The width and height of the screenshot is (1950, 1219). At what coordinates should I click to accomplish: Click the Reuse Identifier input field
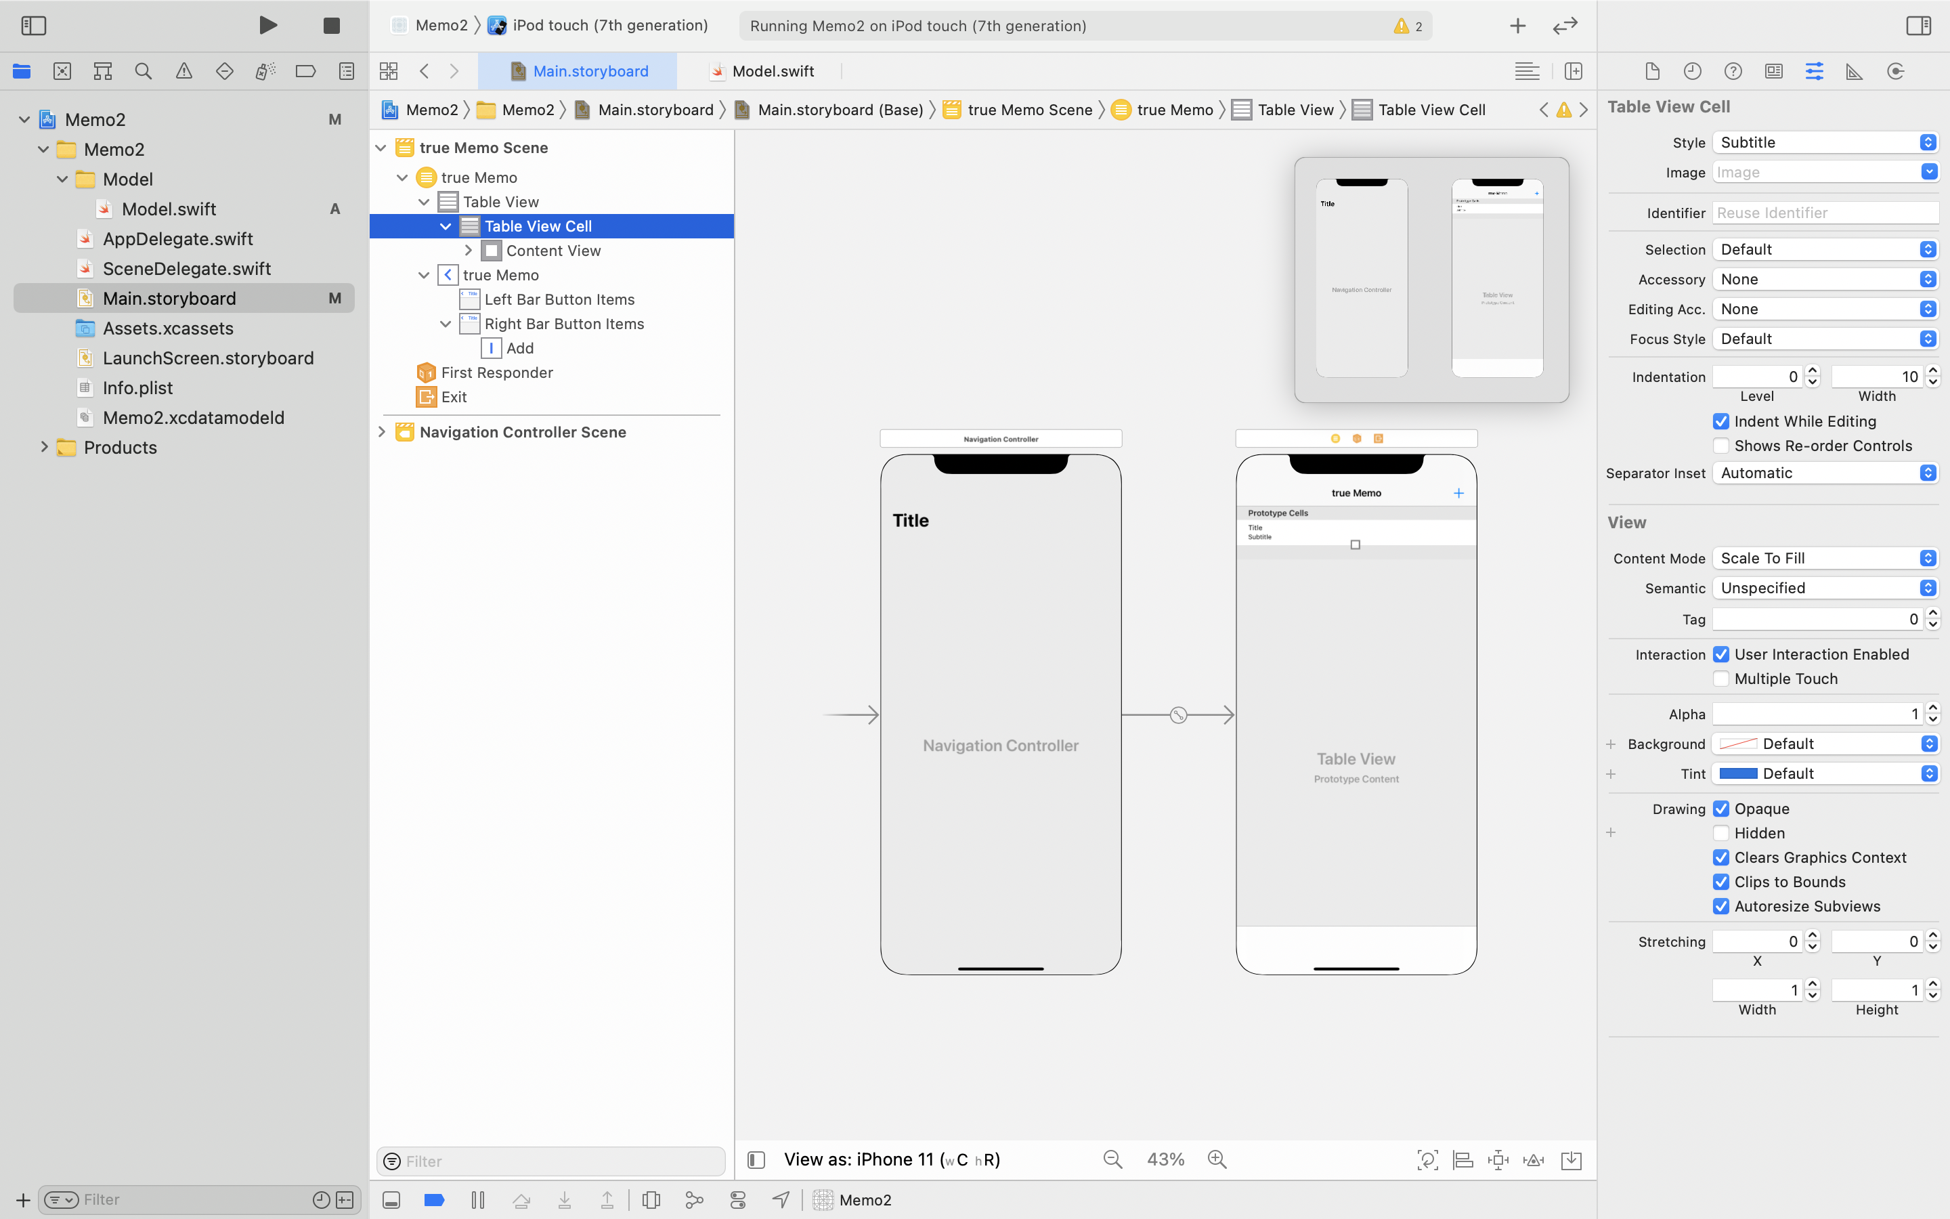1824,213
